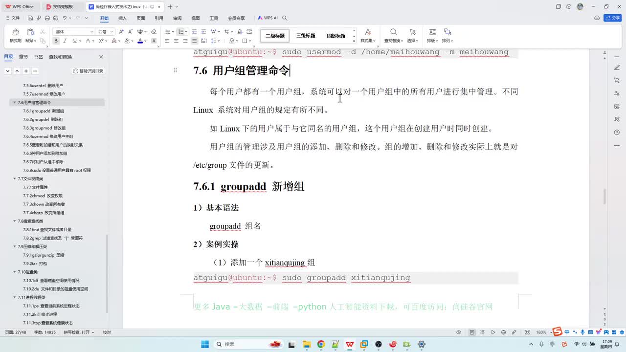Image resolution: width=626 pixels, height=352 pixels.
Task: Click the Decrease Indent icon
Action: [x=195, y=32]
